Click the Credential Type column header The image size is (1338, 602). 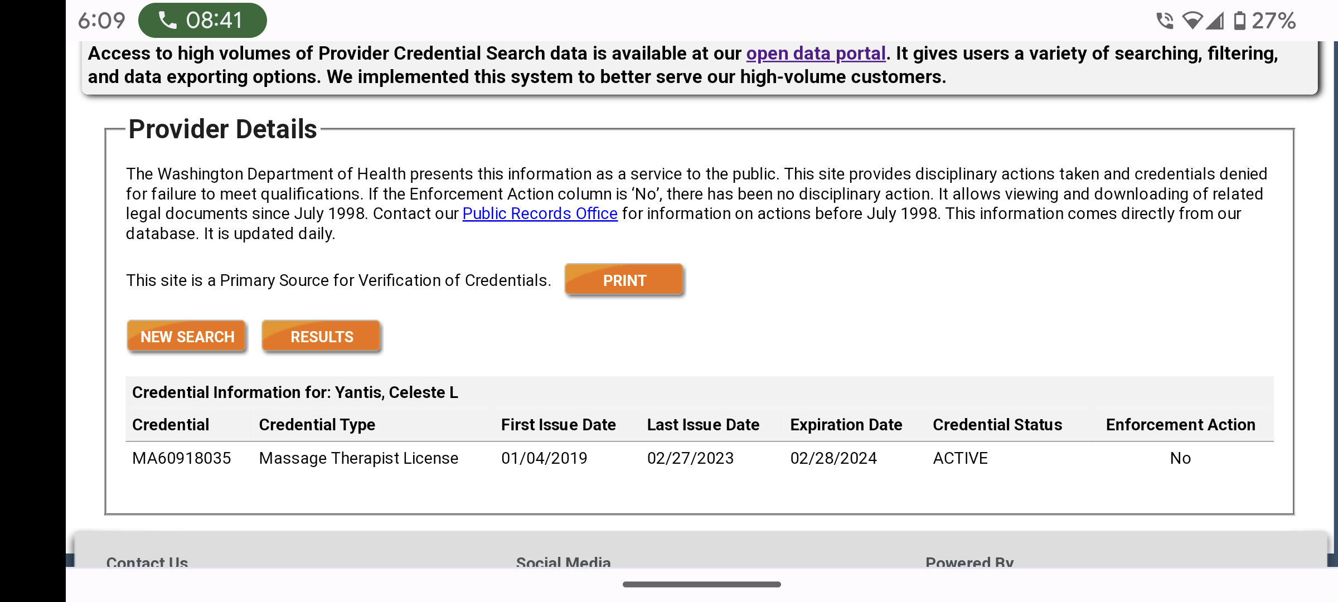coord(317,425)
